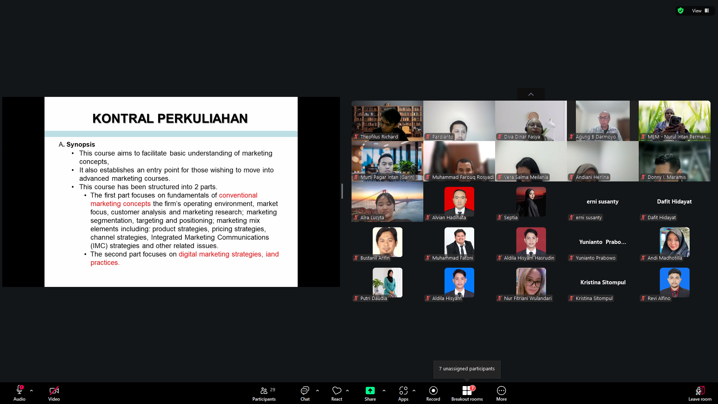Image resolution: width=718 pixels, height=404 pixels.
Task: Expand chat options caret
Action: coord(317,391)
